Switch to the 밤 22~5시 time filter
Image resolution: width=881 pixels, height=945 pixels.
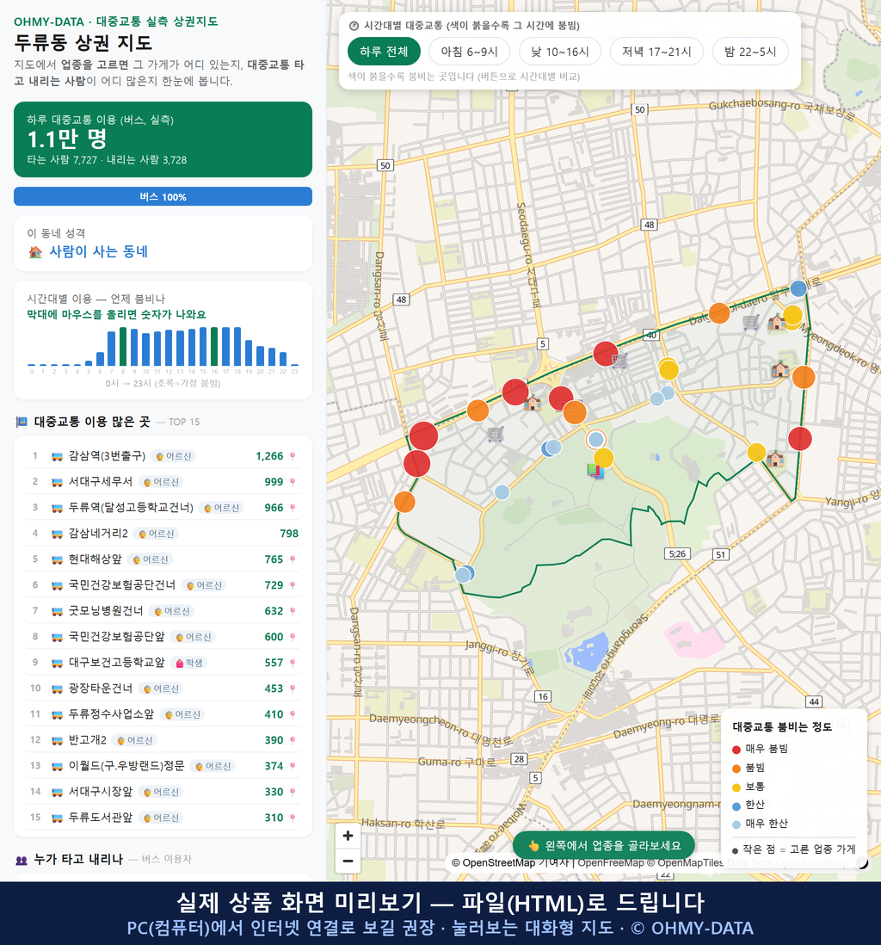tap(750, 52)
